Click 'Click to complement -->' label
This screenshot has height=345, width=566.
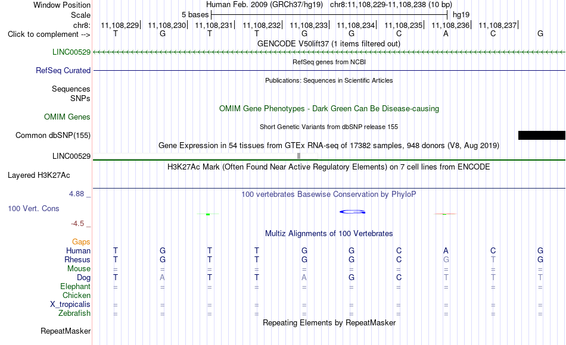49,34
